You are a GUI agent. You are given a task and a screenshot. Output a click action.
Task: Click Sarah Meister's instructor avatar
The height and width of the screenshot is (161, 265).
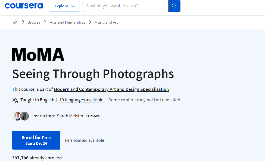(x=17, y=116)
